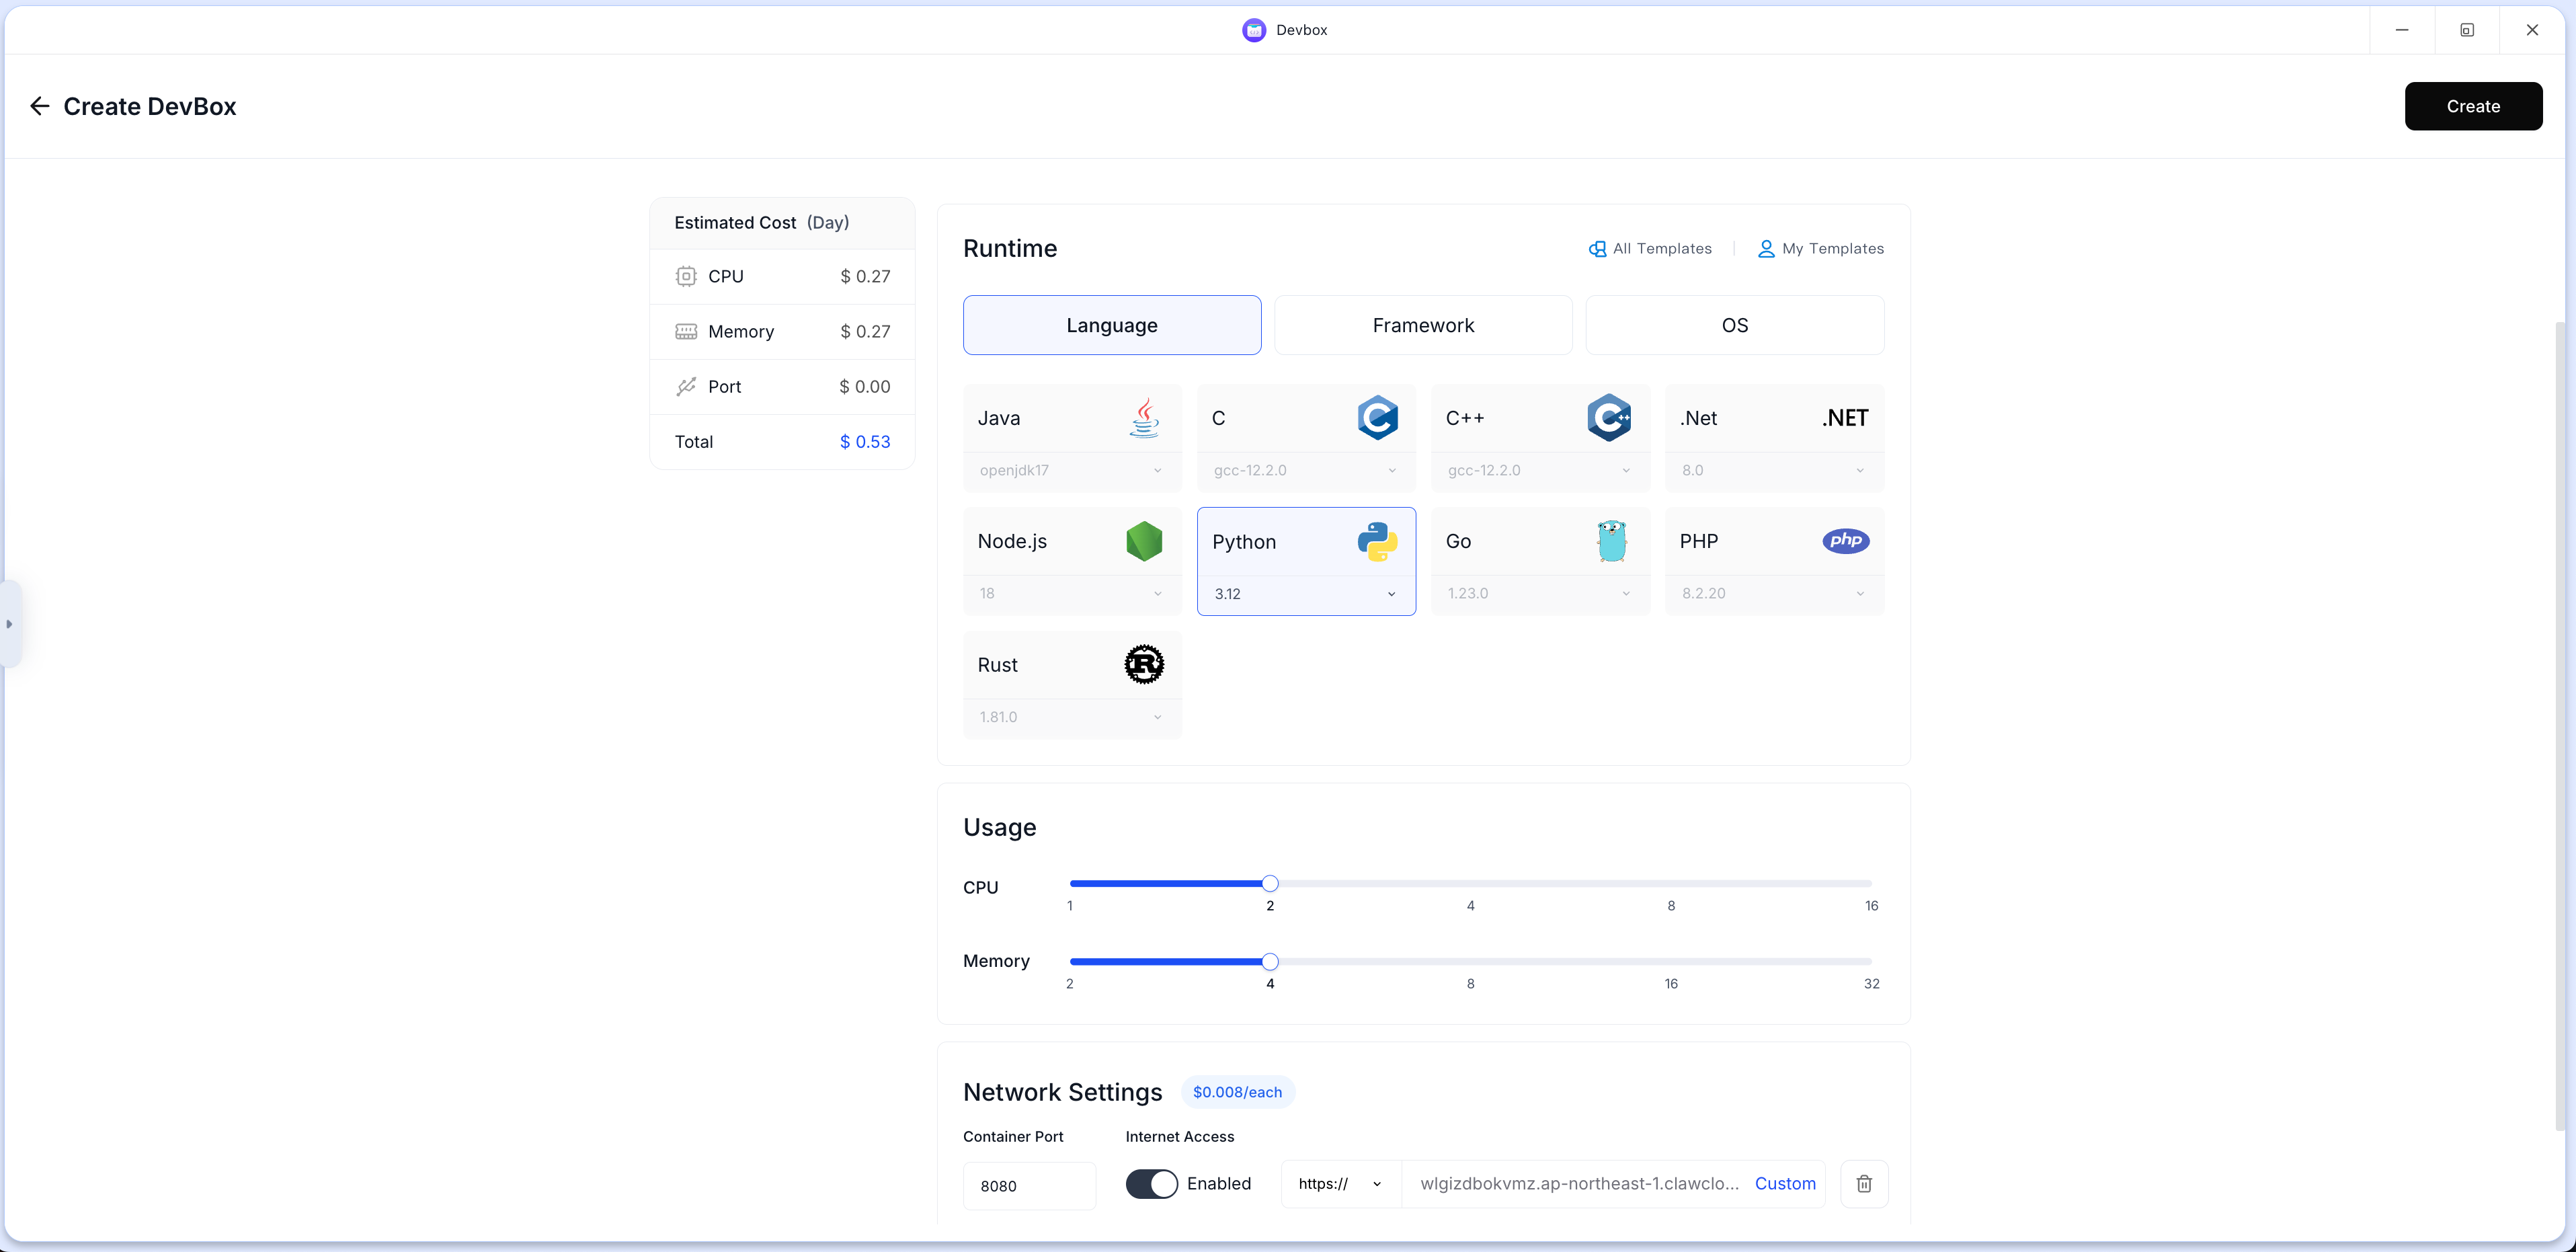Switch to the OS tab
Image resolution: width=2576 pixels, height=1252 pixels.
1735,325
